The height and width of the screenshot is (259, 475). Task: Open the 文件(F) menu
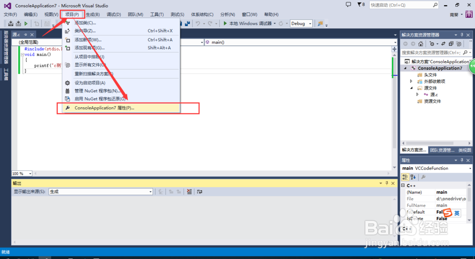[x=10, y=14]
